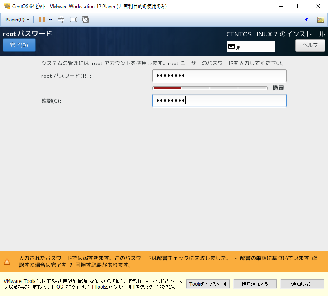Screen dimensions: 328x296
Task: Choose 後で通知する to be reminded later
Action: 255,283
